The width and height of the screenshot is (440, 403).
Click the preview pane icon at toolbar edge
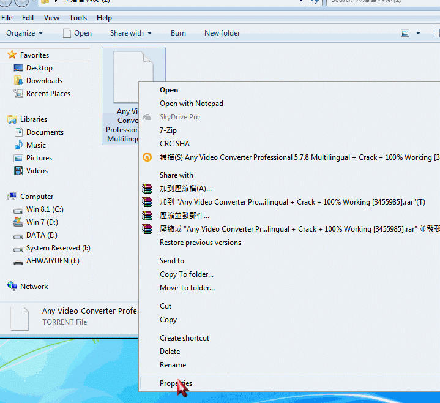[436, 33]
